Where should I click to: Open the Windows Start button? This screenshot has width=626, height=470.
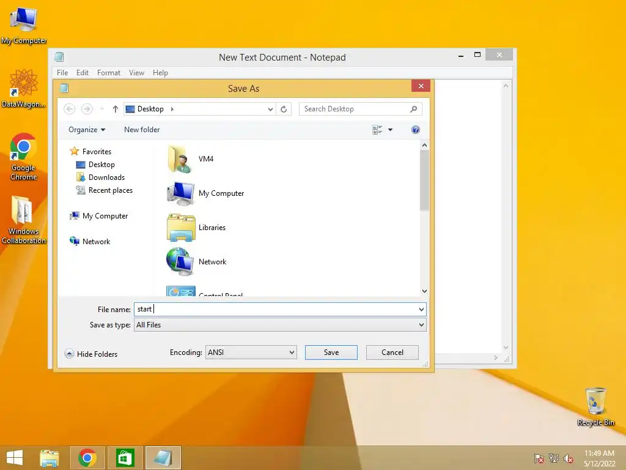[x=15, y=458]
